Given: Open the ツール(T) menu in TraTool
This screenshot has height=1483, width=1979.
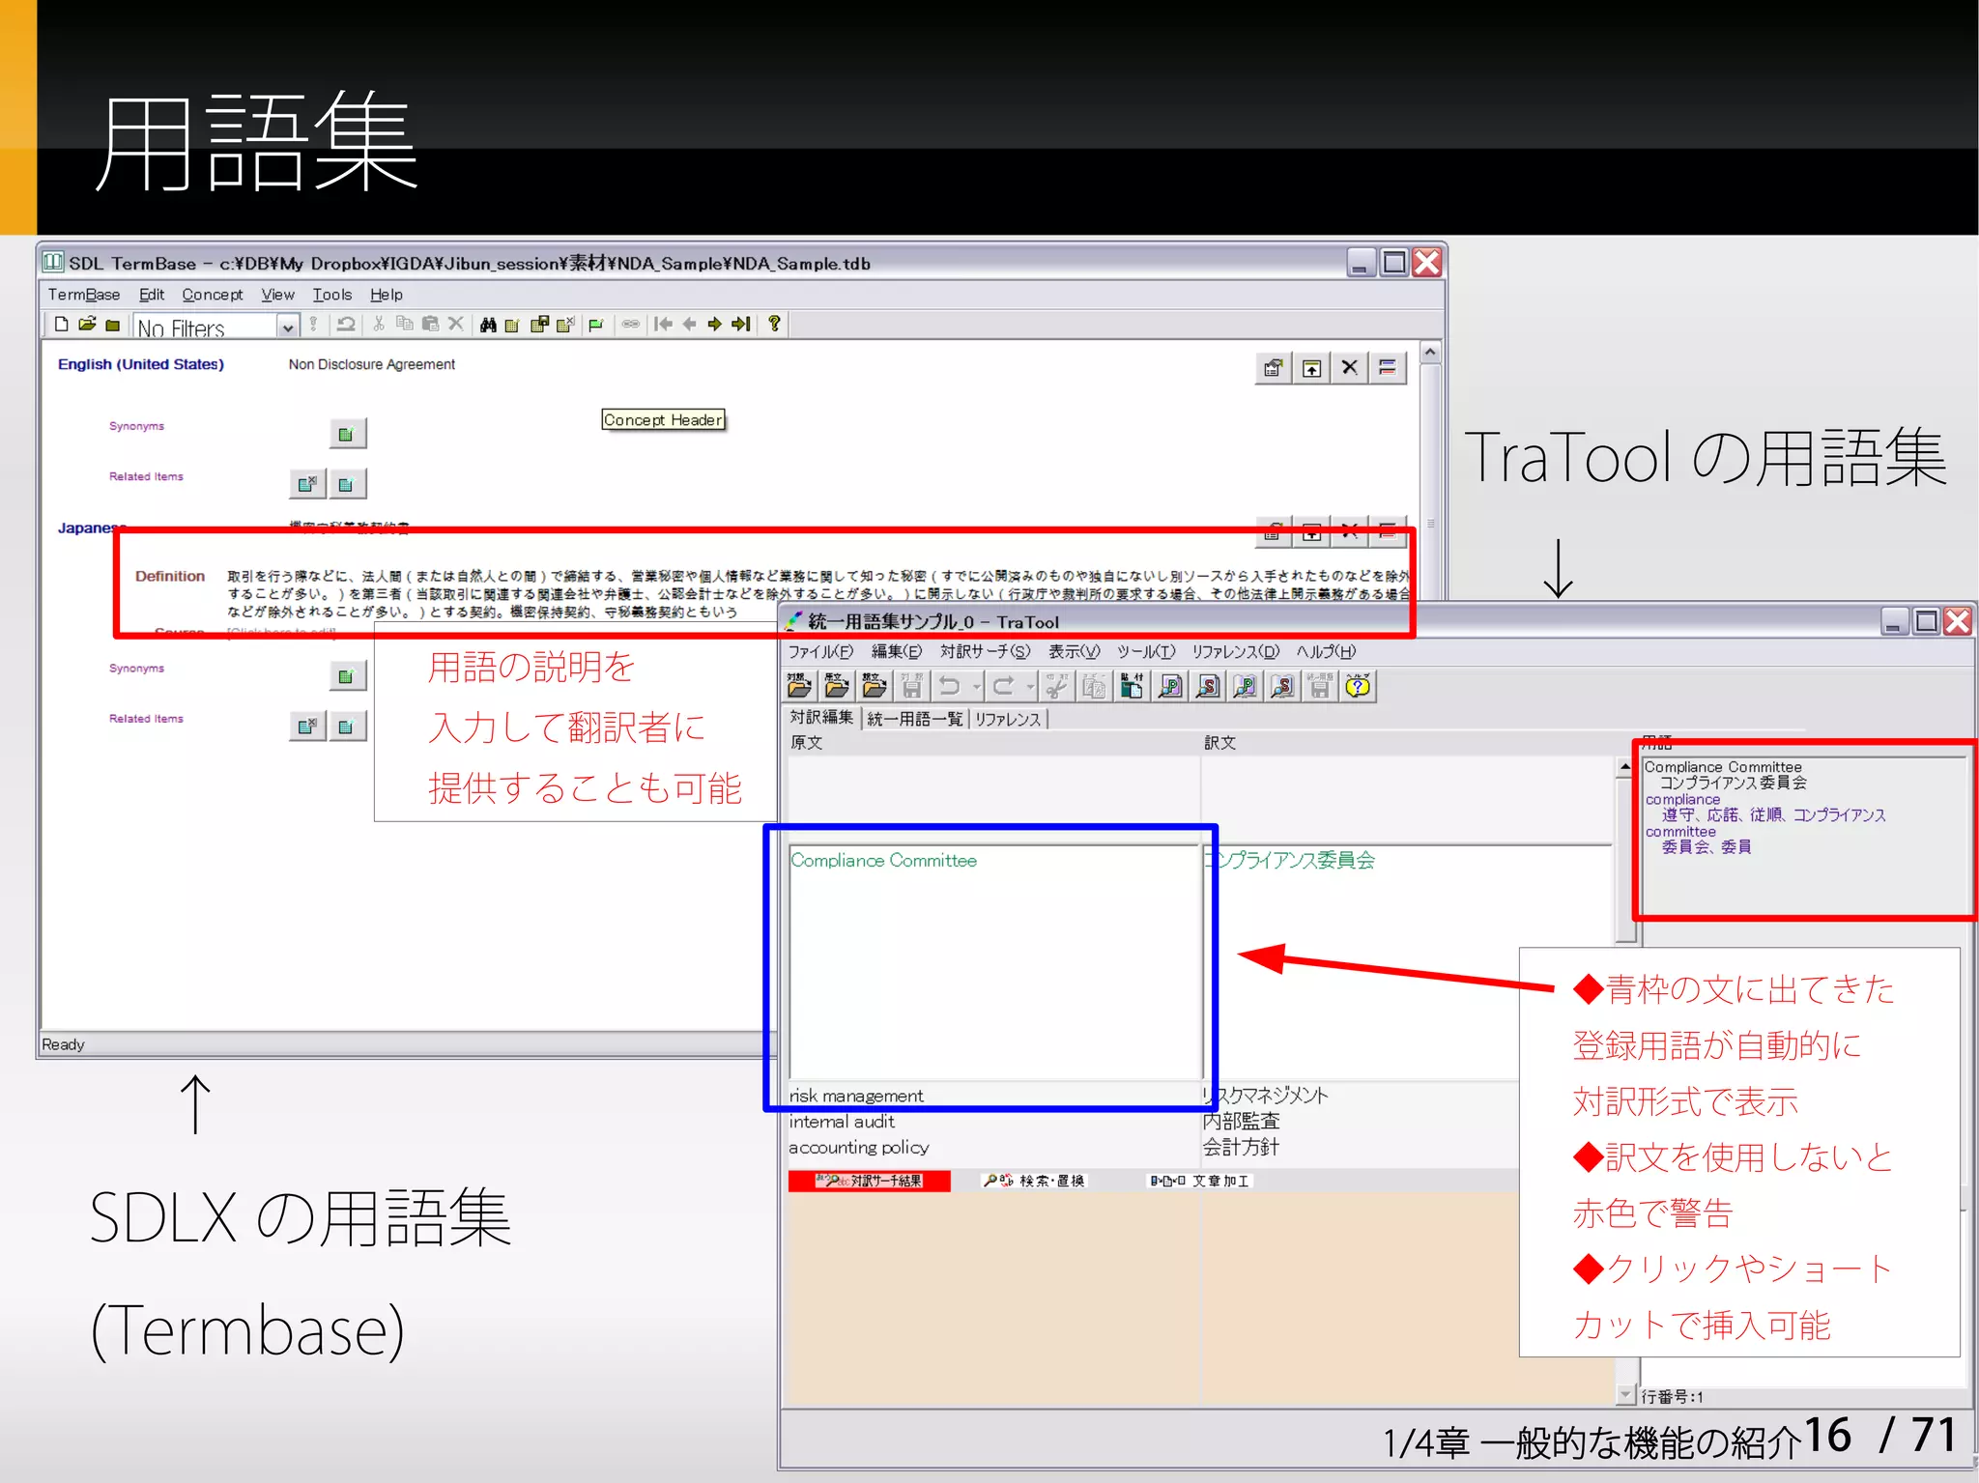Looking at the screenshot, I should pos(1146,652).
